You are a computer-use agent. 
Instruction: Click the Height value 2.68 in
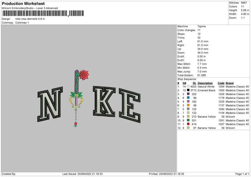(x=245, y=10)
